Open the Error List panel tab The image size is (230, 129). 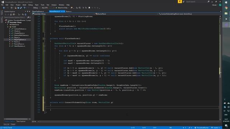tap(6, 124)
